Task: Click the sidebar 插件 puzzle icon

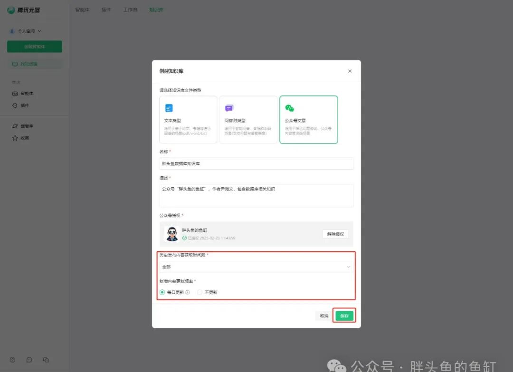Action: click(x=15, y=105)
